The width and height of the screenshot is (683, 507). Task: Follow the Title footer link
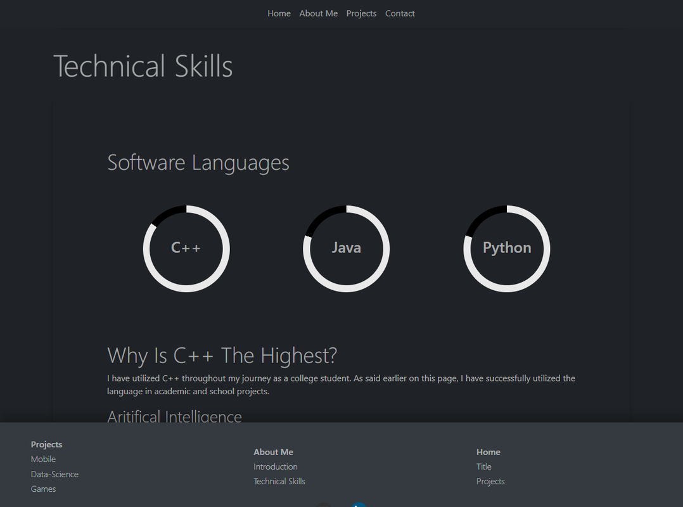(483, 466)
